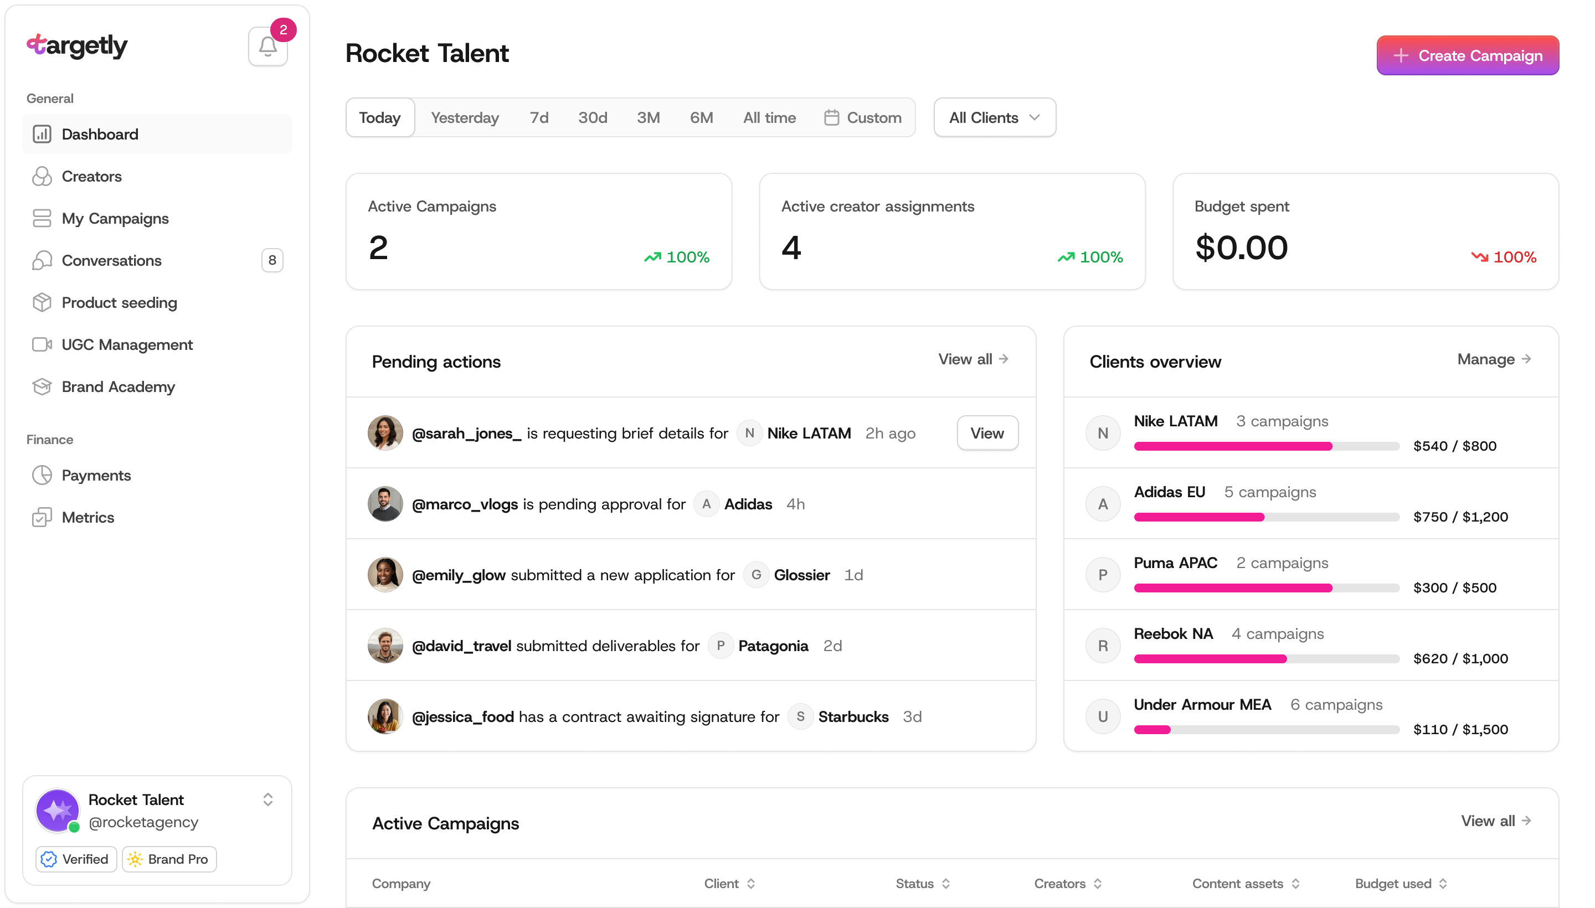
Task: Click @sarah_jones_ avatar in Pending actions
Action: pyautogui.click(x=385, y=433)
